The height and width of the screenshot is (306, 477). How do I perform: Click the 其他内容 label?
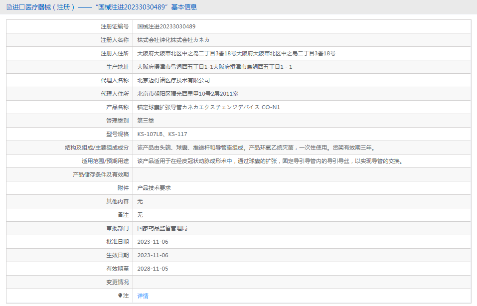coord(118,201)
